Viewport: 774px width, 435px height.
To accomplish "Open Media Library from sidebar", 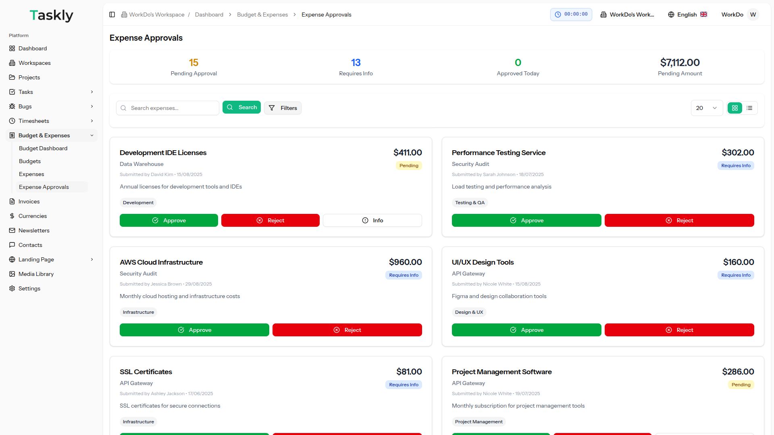I will click(x=36, y=274).
